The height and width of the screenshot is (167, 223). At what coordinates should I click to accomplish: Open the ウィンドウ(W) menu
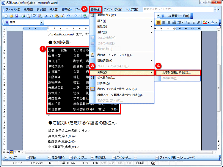[113, 9]
